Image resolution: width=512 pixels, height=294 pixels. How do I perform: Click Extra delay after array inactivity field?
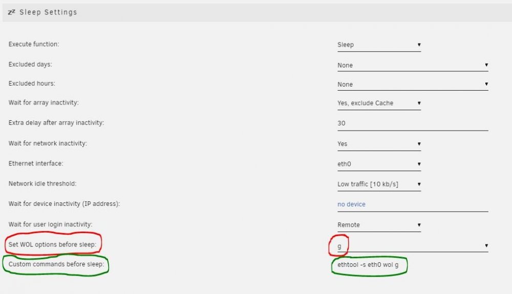point(413,123)
